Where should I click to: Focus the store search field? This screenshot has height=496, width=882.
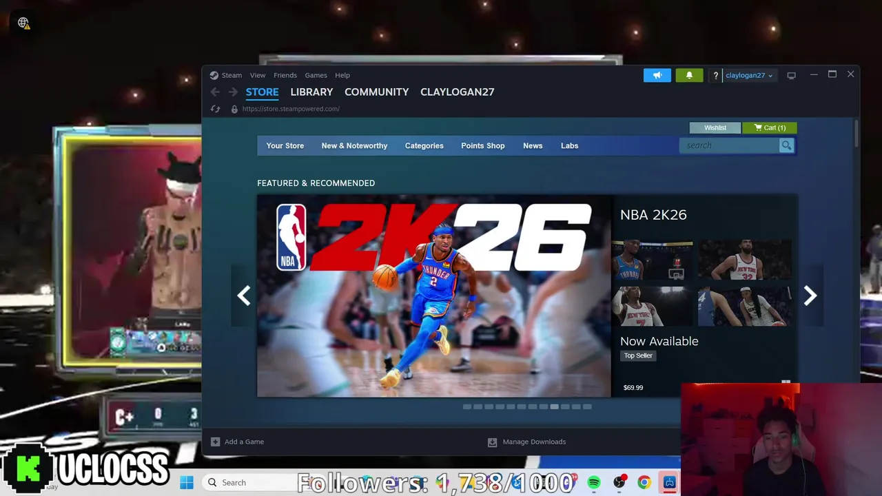pos(729,145)
